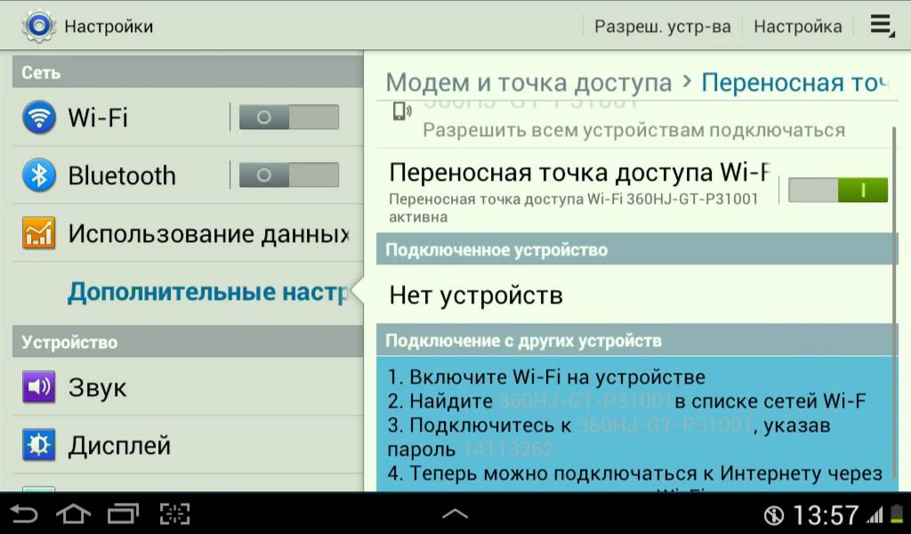Open the overflow menu icon at top right
The width and height of the screenshot is (911, 534).
click(x=882, y=26)
